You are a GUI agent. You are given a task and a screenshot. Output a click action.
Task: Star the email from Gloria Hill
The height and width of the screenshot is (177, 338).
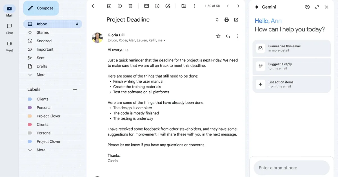[x=218, y=36]
